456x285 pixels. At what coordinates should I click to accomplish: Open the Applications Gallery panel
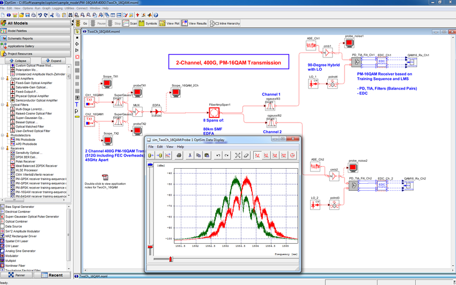click(x=36, y=46)
